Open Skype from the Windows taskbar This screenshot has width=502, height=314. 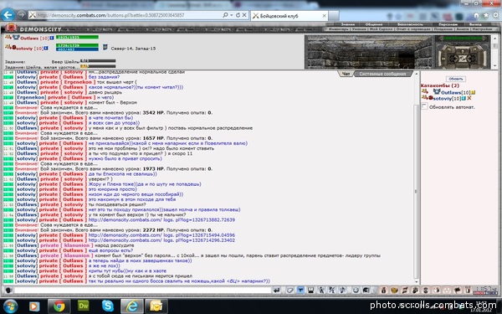tap(108, 306)
